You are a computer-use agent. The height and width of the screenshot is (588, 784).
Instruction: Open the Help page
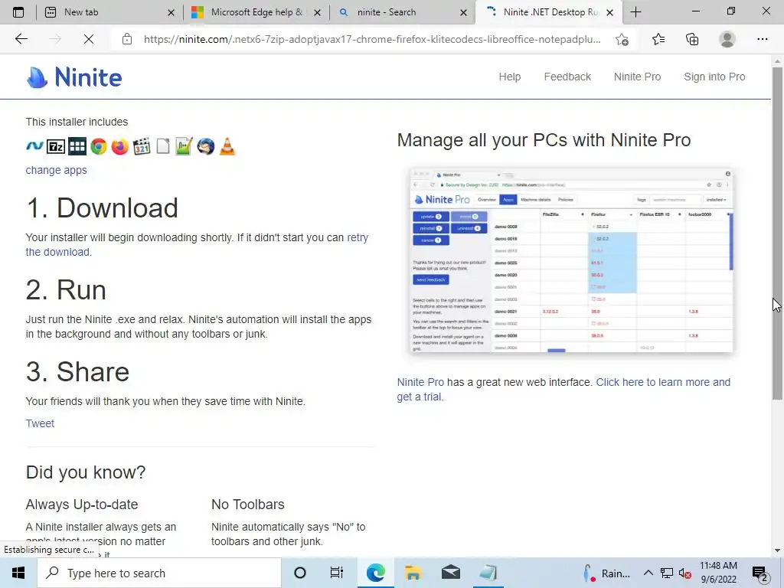coord(509,77)
